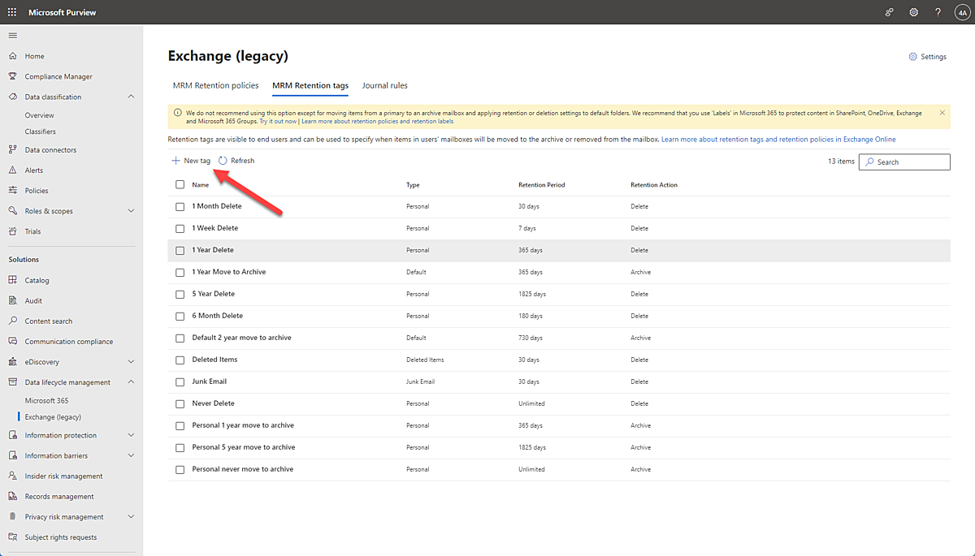Image resolution: width=975 pixels, height=556 pixels.
Task: Expand the Information protection chevron
Action: [x=132, y=435]
